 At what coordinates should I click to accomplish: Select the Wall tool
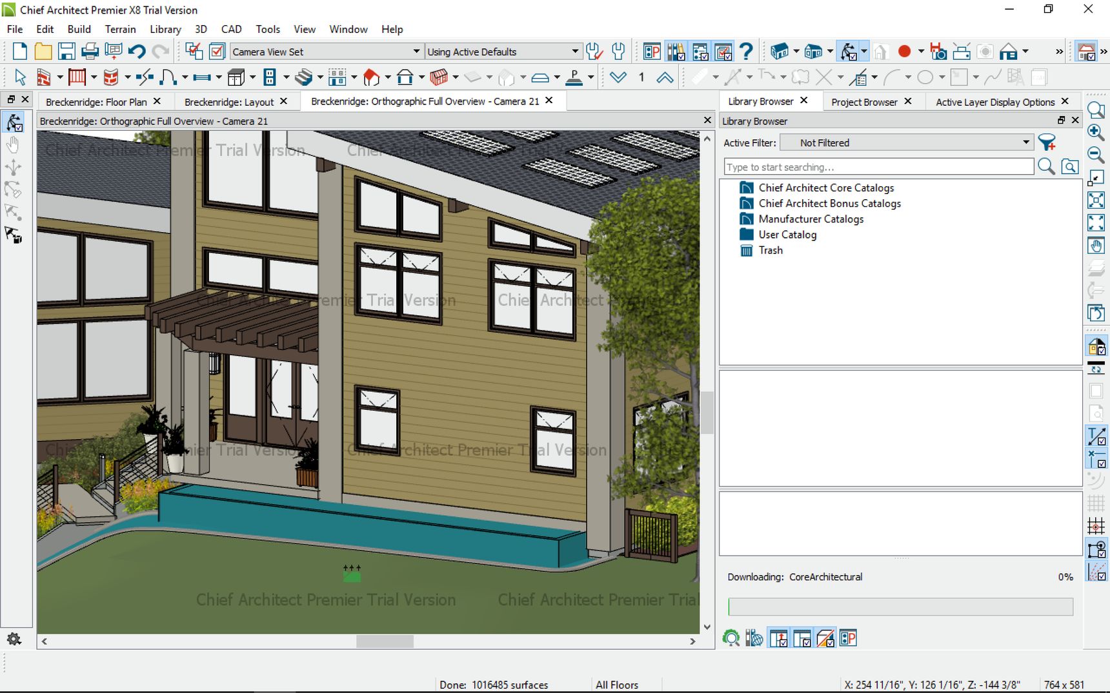[x=43, y=77]
